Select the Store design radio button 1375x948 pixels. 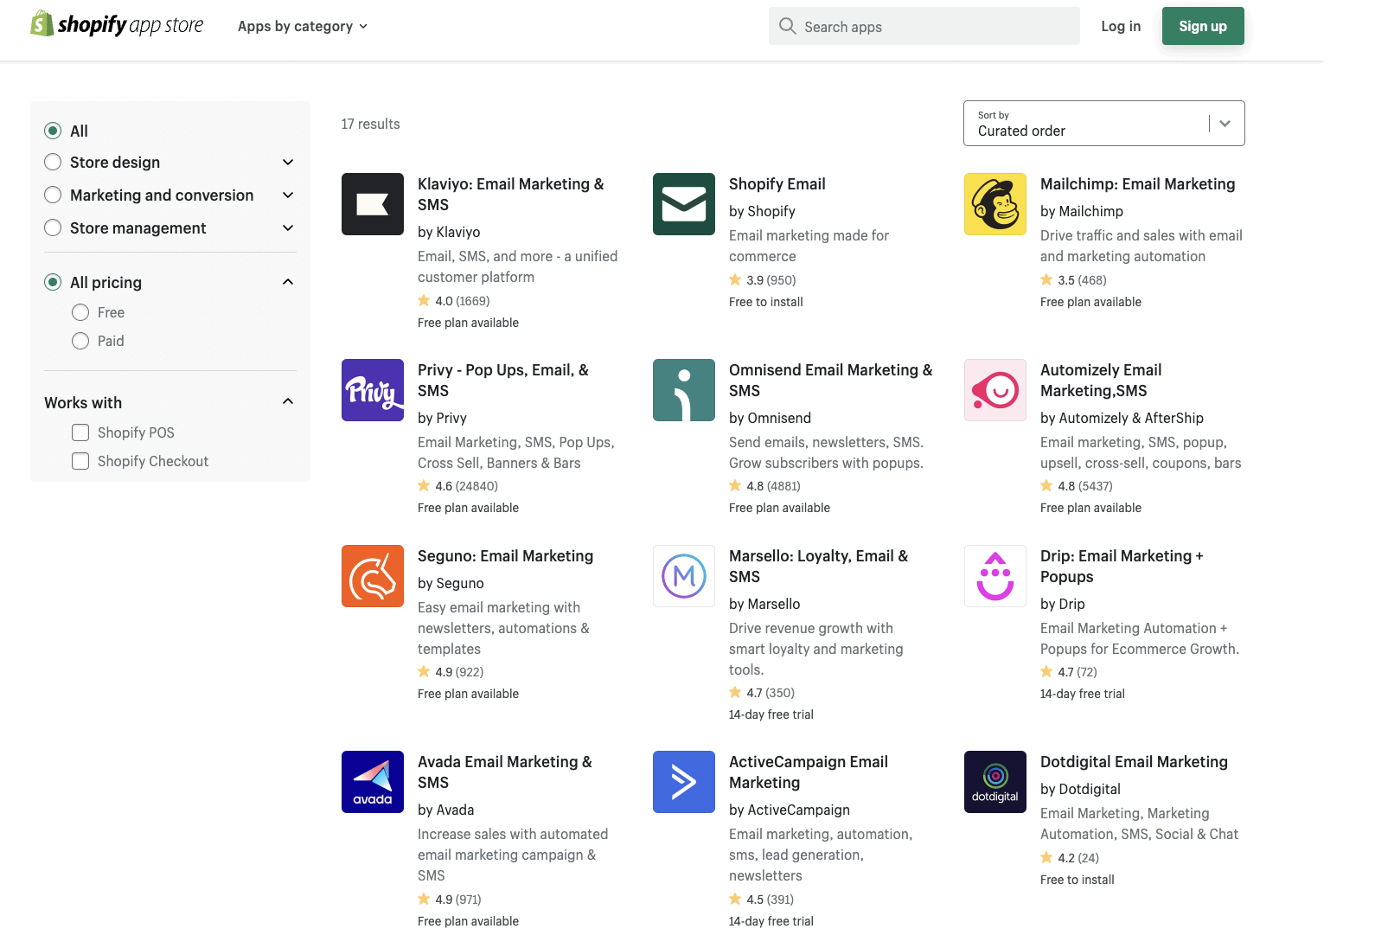pyautogui.click(x=53, y=162)
